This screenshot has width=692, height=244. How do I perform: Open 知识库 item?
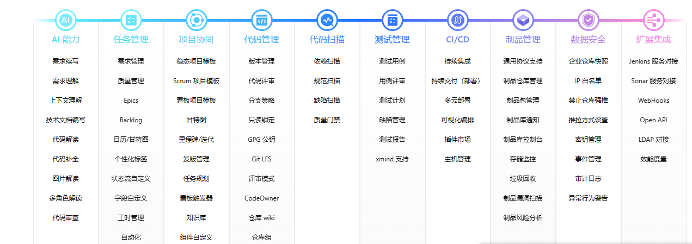(x=196, y=218)
